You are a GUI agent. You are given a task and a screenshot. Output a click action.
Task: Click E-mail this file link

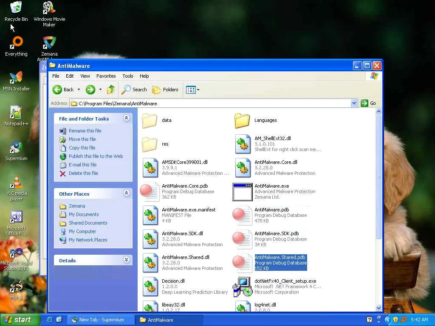(x=83, y=165)
